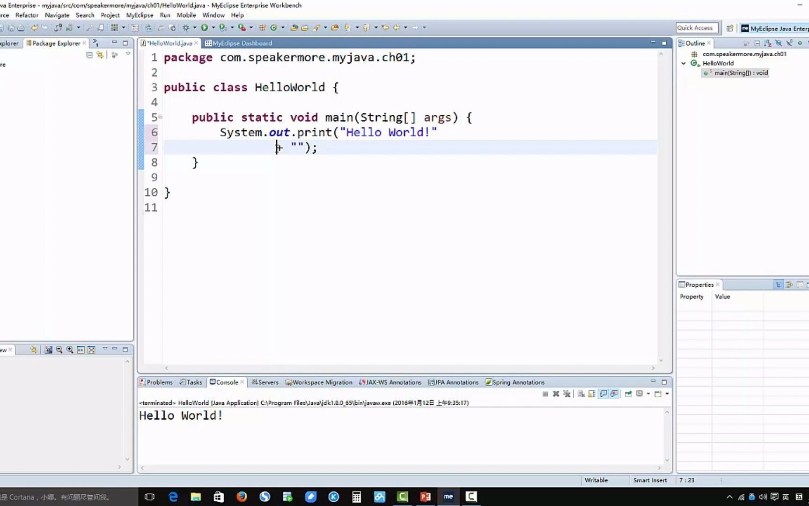Click into the Quick Access search field

pos(697,28)
